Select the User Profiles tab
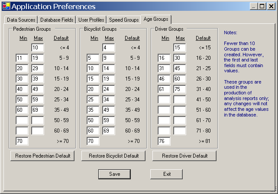 (91, 20)
